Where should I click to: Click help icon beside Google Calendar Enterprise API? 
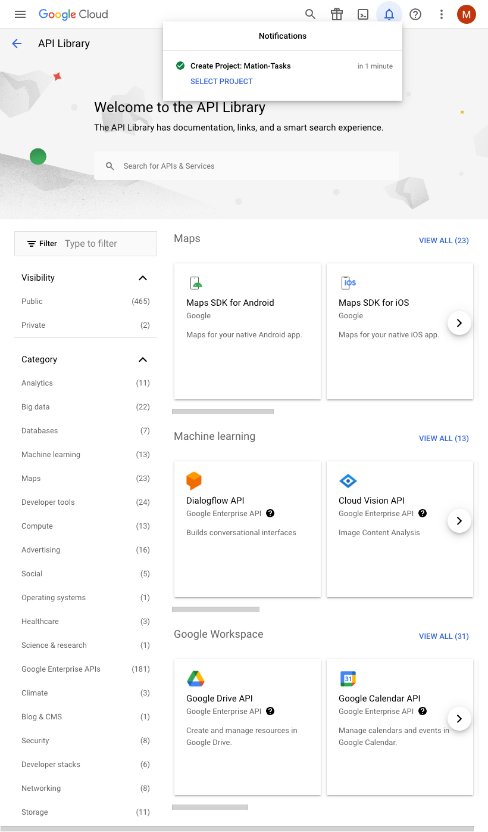(x=423, y=711)
